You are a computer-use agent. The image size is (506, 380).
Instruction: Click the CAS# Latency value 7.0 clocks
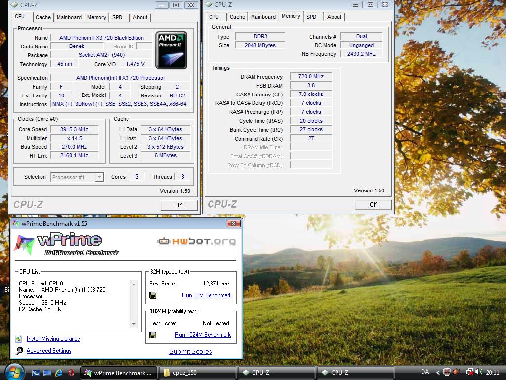[311, 94]
